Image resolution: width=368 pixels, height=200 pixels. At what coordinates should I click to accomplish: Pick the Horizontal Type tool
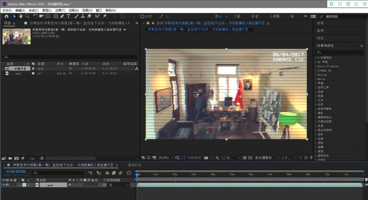pos(68,16)
